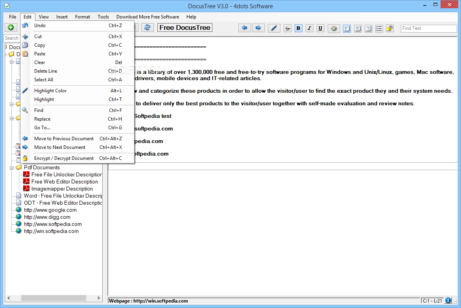
Task: Insert a bulleted list from the toolbar
Action: pos(379,28)
